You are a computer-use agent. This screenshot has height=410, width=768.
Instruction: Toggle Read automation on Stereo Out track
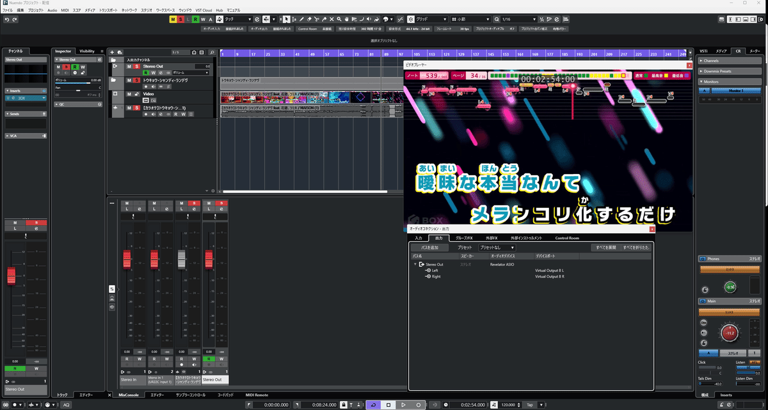point(145,73)
